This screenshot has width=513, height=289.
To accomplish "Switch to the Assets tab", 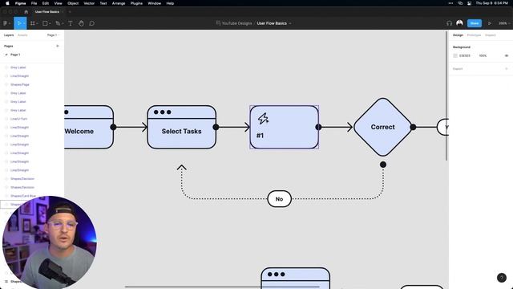I will [22, 35].
